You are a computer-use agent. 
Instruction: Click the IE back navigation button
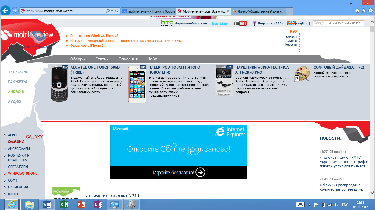click(5, 11)
